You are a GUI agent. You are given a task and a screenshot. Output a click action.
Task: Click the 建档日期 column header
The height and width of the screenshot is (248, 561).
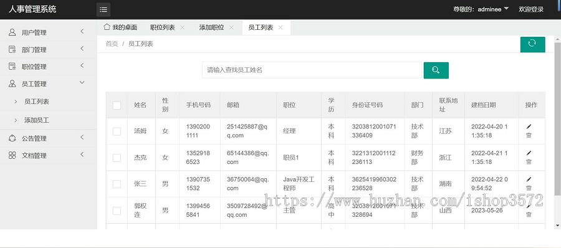(483, 105)
